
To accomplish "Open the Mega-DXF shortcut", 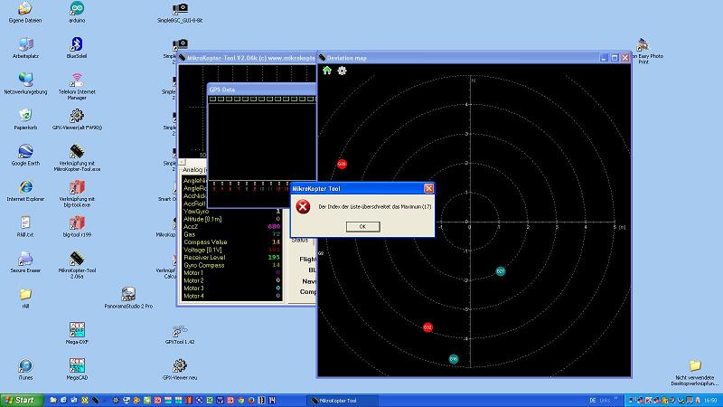I will coord(77,333).
